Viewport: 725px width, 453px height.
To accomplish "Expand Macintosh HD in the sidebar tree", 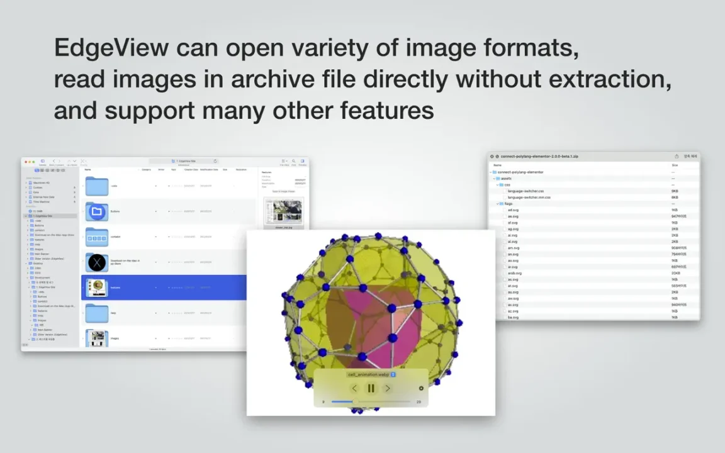I will point(26,182).
